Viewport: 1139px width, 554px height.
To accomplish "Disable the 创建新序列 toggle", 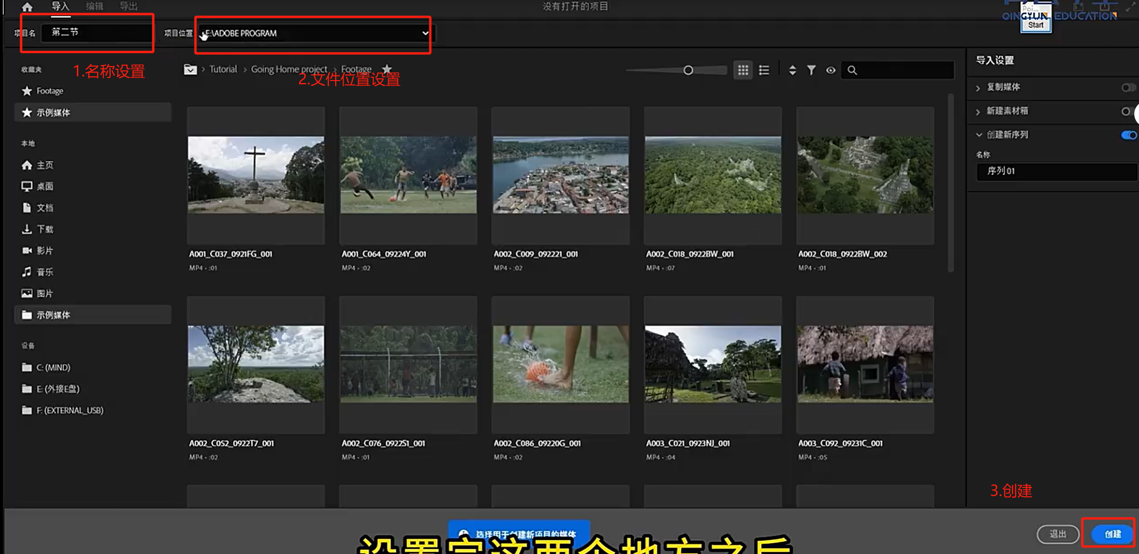I will pos(1128,135).
